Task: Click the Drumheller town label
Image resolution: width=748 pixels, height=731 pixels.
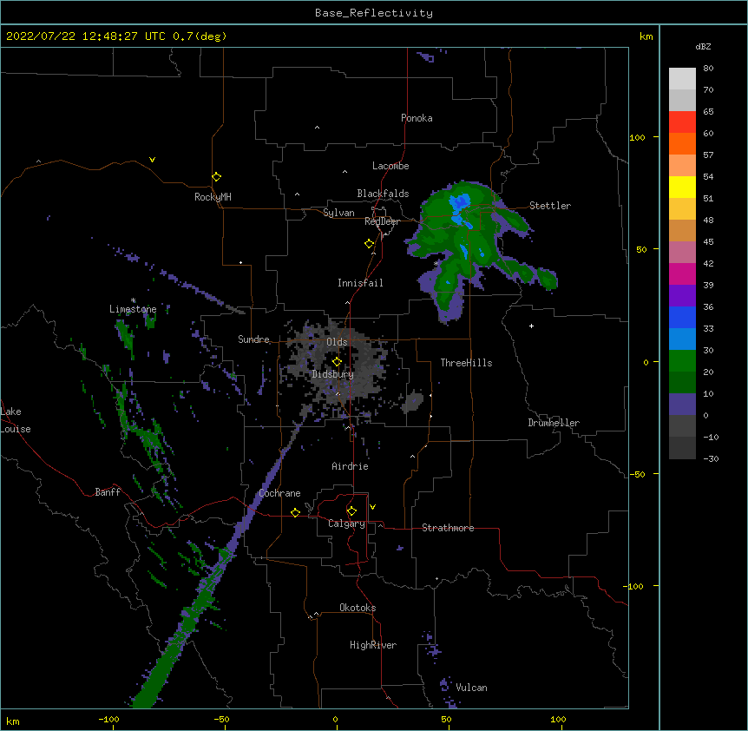Action: pos(554,423)
